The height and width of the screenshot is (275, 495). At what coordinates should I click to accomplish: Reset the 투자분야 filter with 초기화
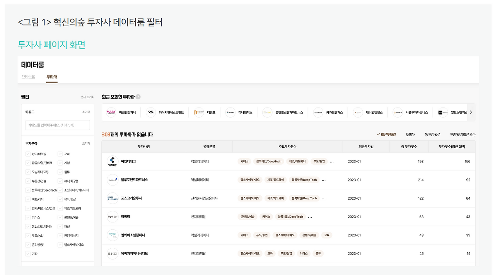(86, 143)
